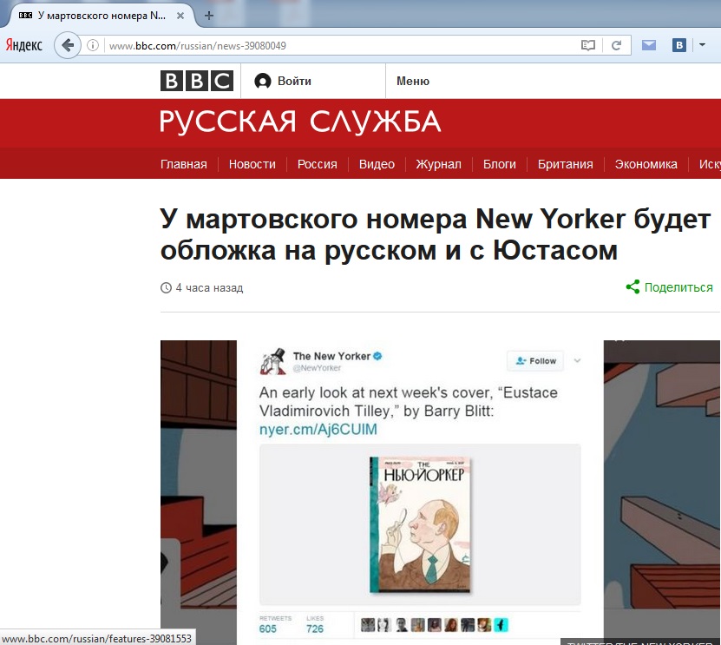This screenshot has height=645, width=721.
Task: Click the verified badge next to New Yorker
Action: 377,356
